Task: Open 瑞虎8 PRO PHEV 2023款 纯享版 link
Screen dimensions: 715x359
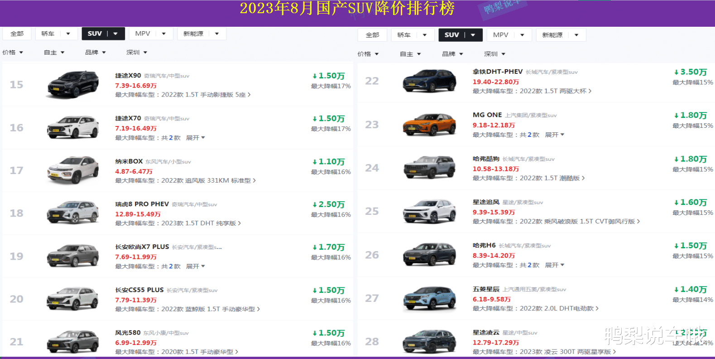Action: coord(178,223)
